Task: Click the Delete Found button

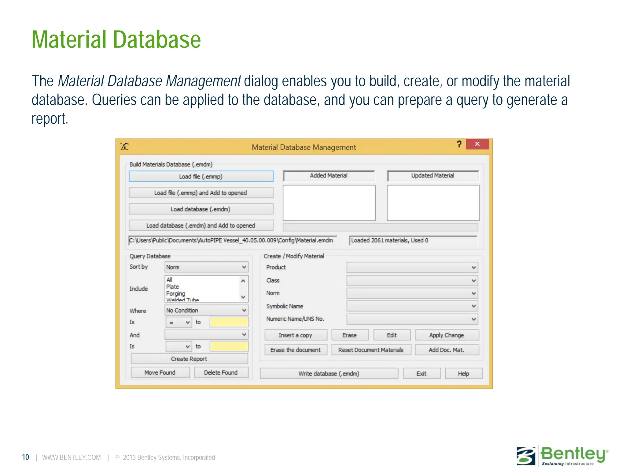Action: (x=221, y=373)
